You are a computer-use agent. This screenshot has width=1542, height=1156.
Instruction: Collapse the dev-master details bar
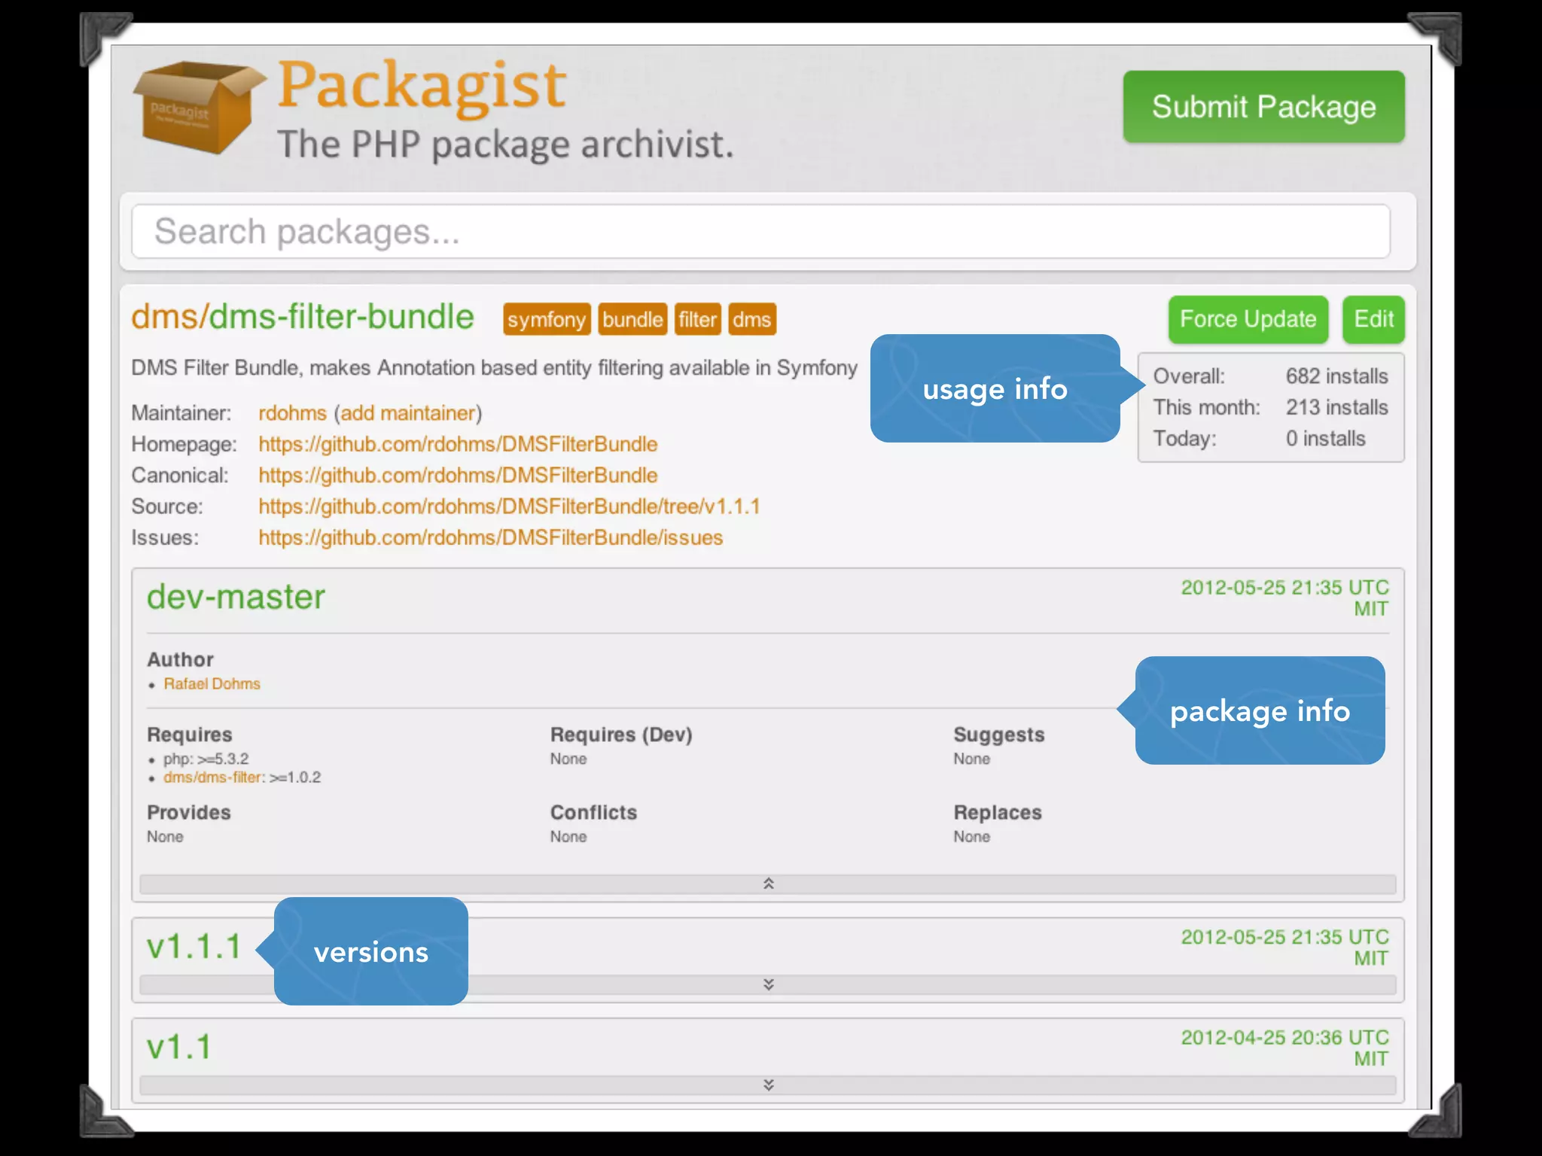tap(768, 884)
